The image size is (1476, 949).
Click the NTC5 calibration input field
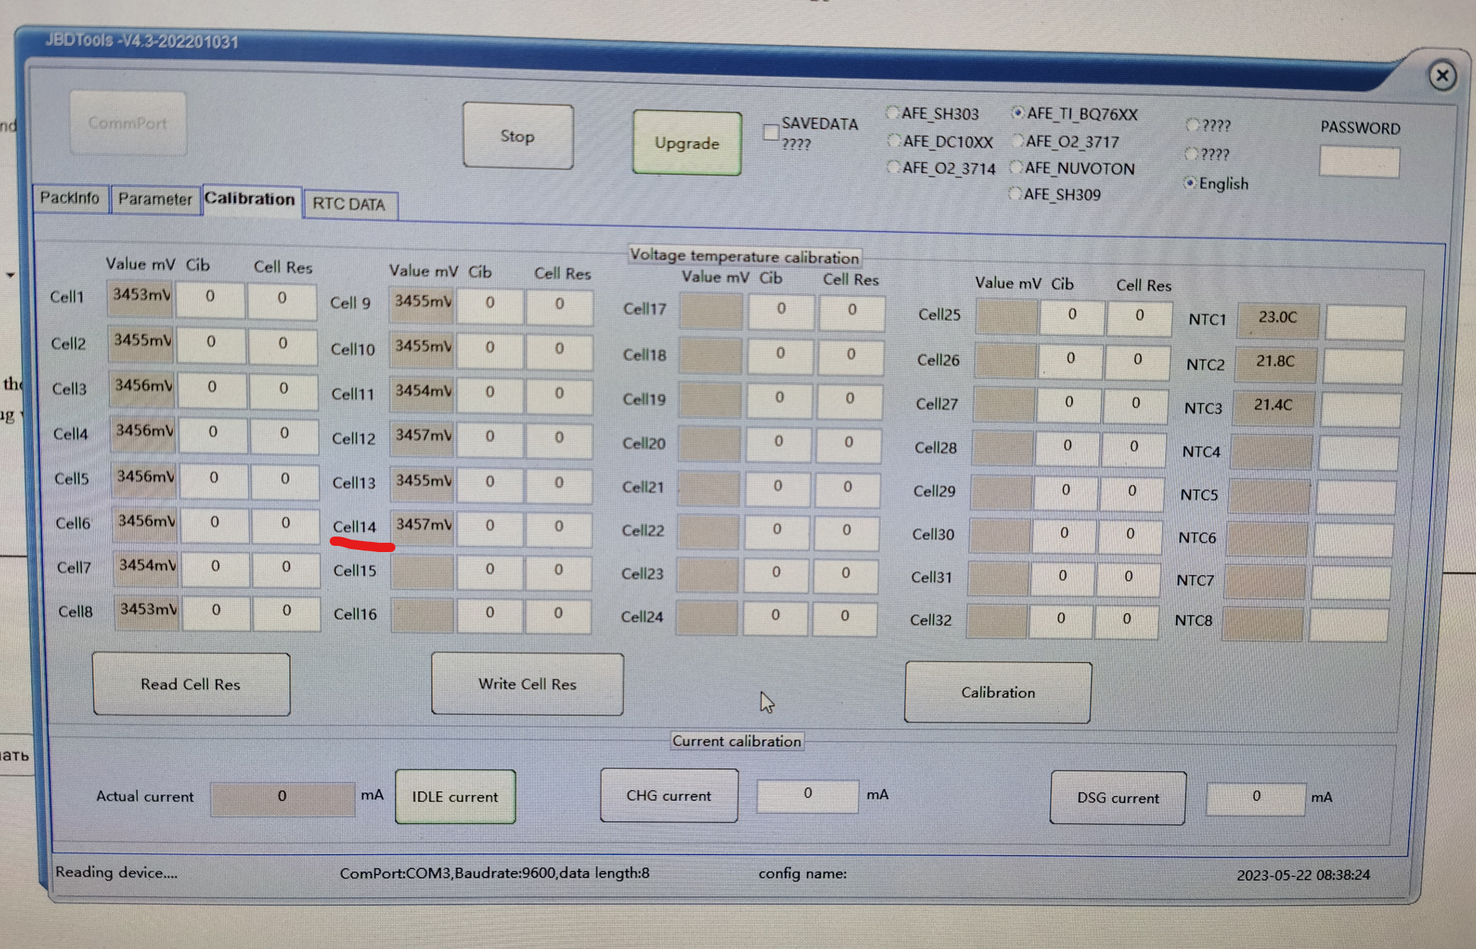1356,496
